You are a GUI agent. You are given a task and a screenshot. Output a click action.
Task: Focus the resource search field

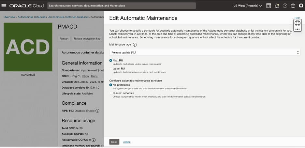tap(122, 6)
